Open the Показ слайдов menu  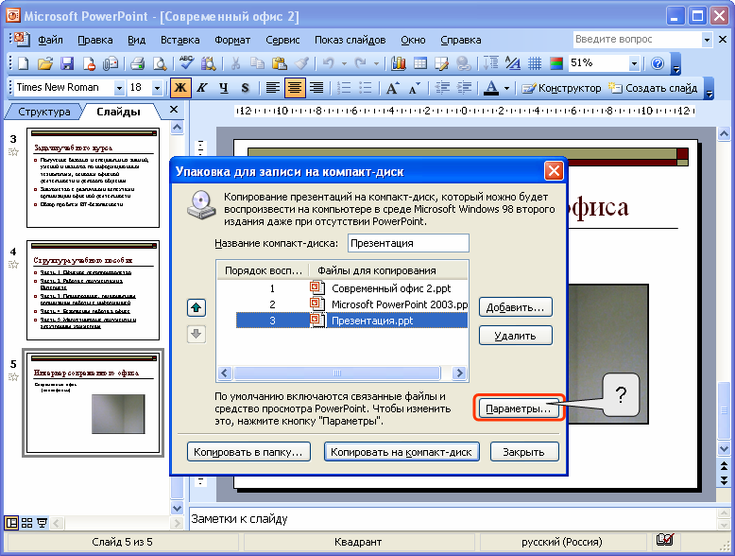[350, 40]
